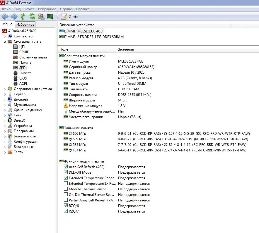Click the Back arrow toolbar icon

point(5,16)
